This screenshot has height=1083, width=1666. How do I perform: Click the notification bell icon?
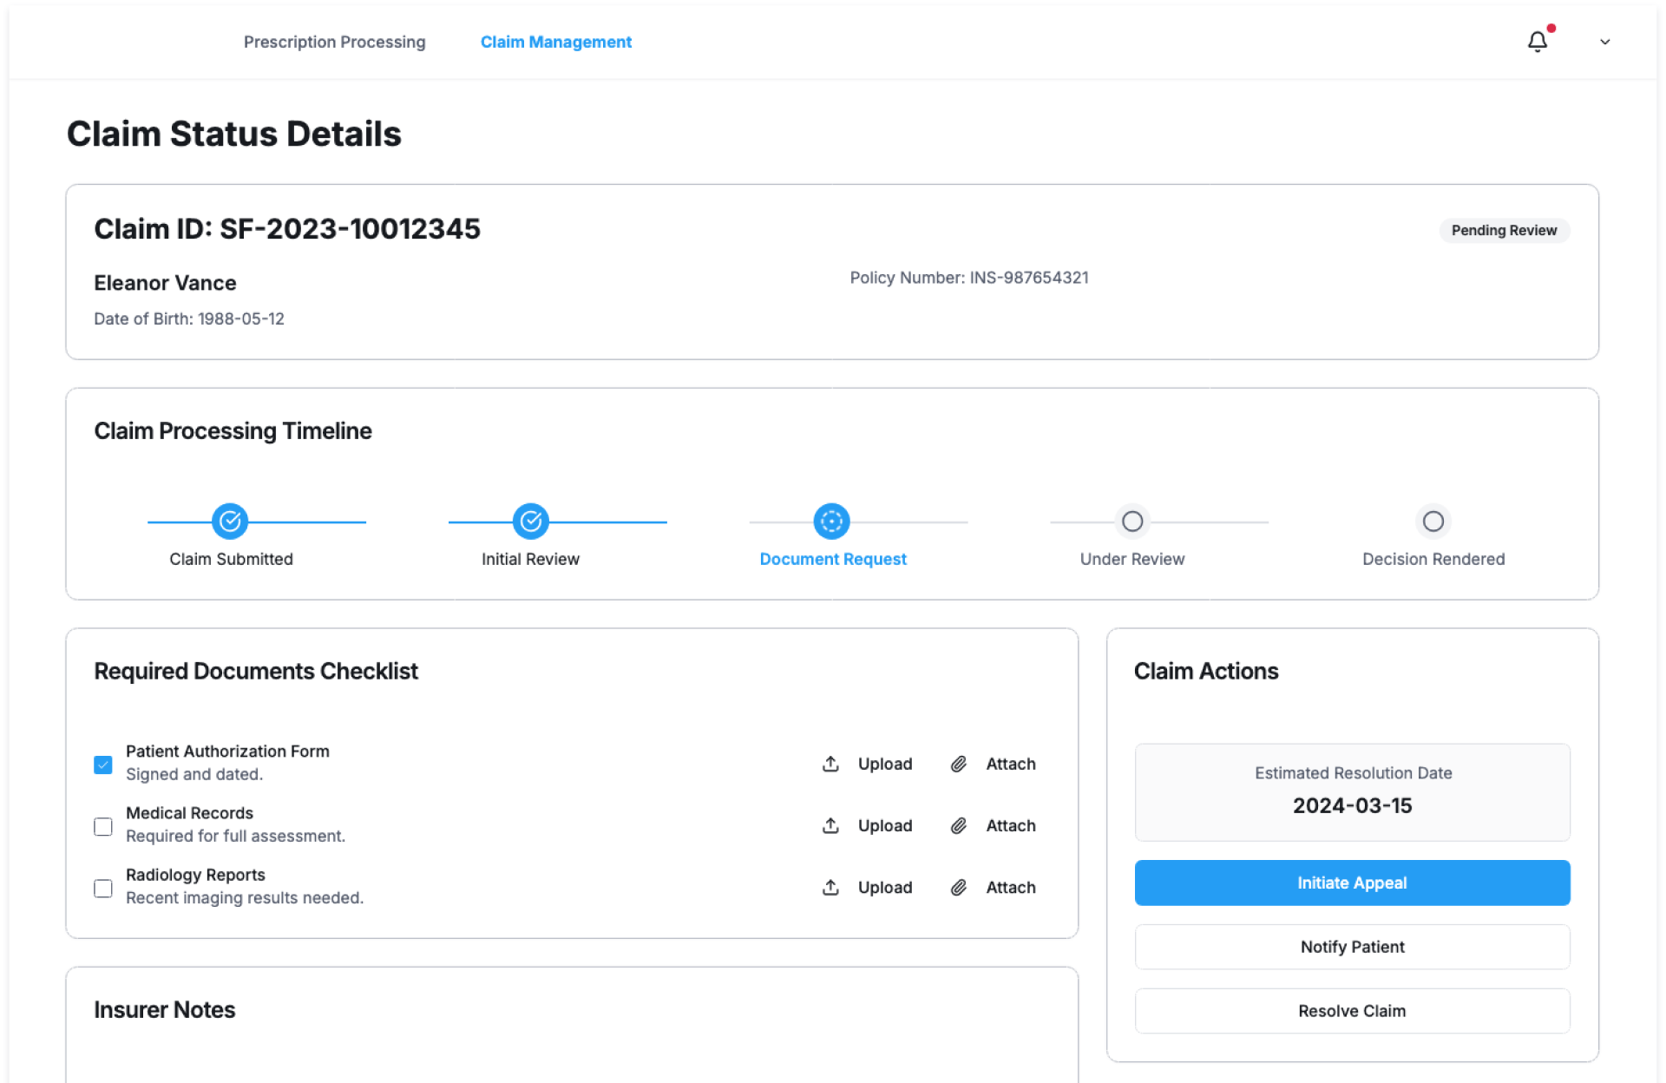[x=1537, y=42]
